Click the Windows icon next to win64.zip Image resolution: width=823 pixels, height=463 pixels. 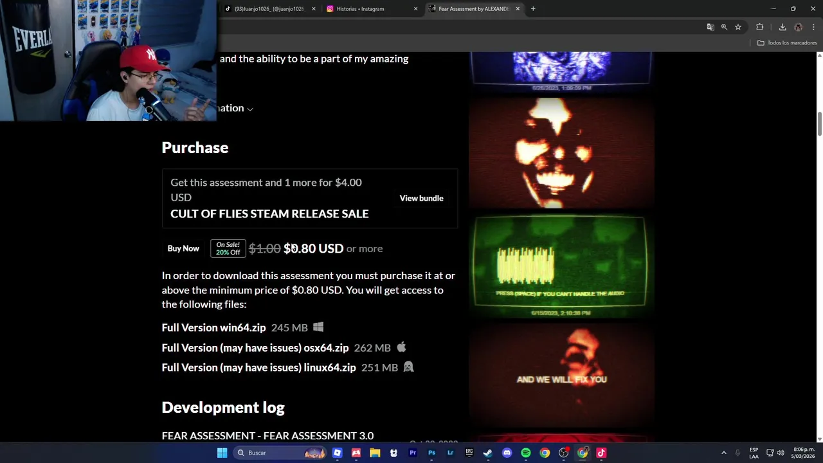click(318, 327)
